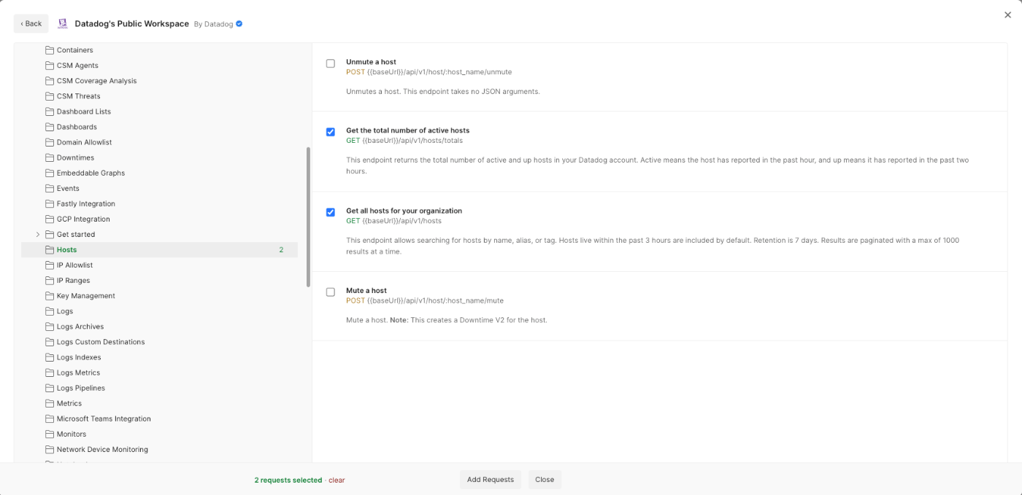Click the 2 requests selected status text
Screen dimensions: 1022x495
point(288,480)
